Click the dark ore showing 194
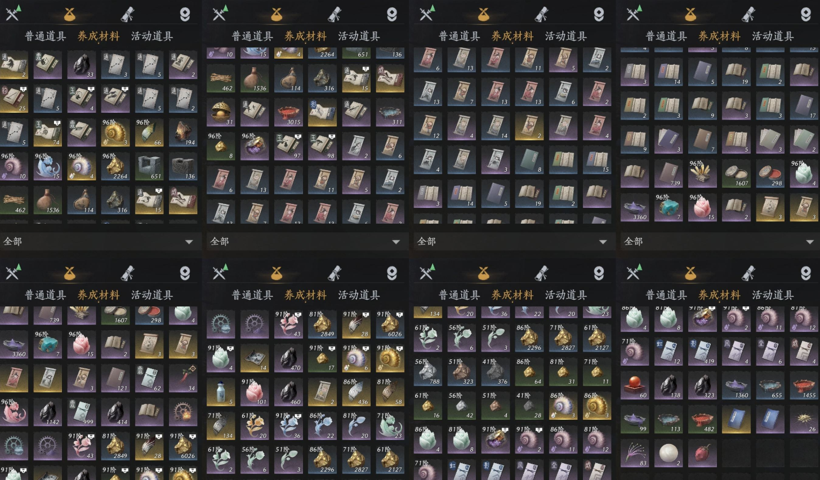Screen dimensions: 820x480 coord(183,133)
